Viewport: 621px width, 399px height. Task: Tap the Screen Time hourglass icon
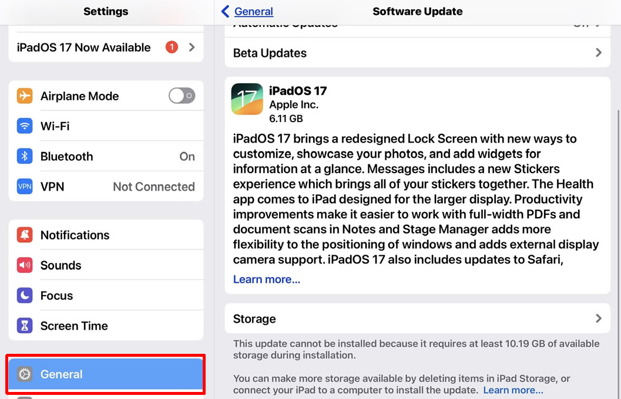click(25, 326)
